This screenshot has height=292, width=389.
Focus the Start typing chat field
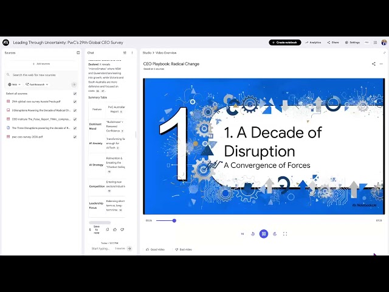pyautogui.click(x=100, y=248)
